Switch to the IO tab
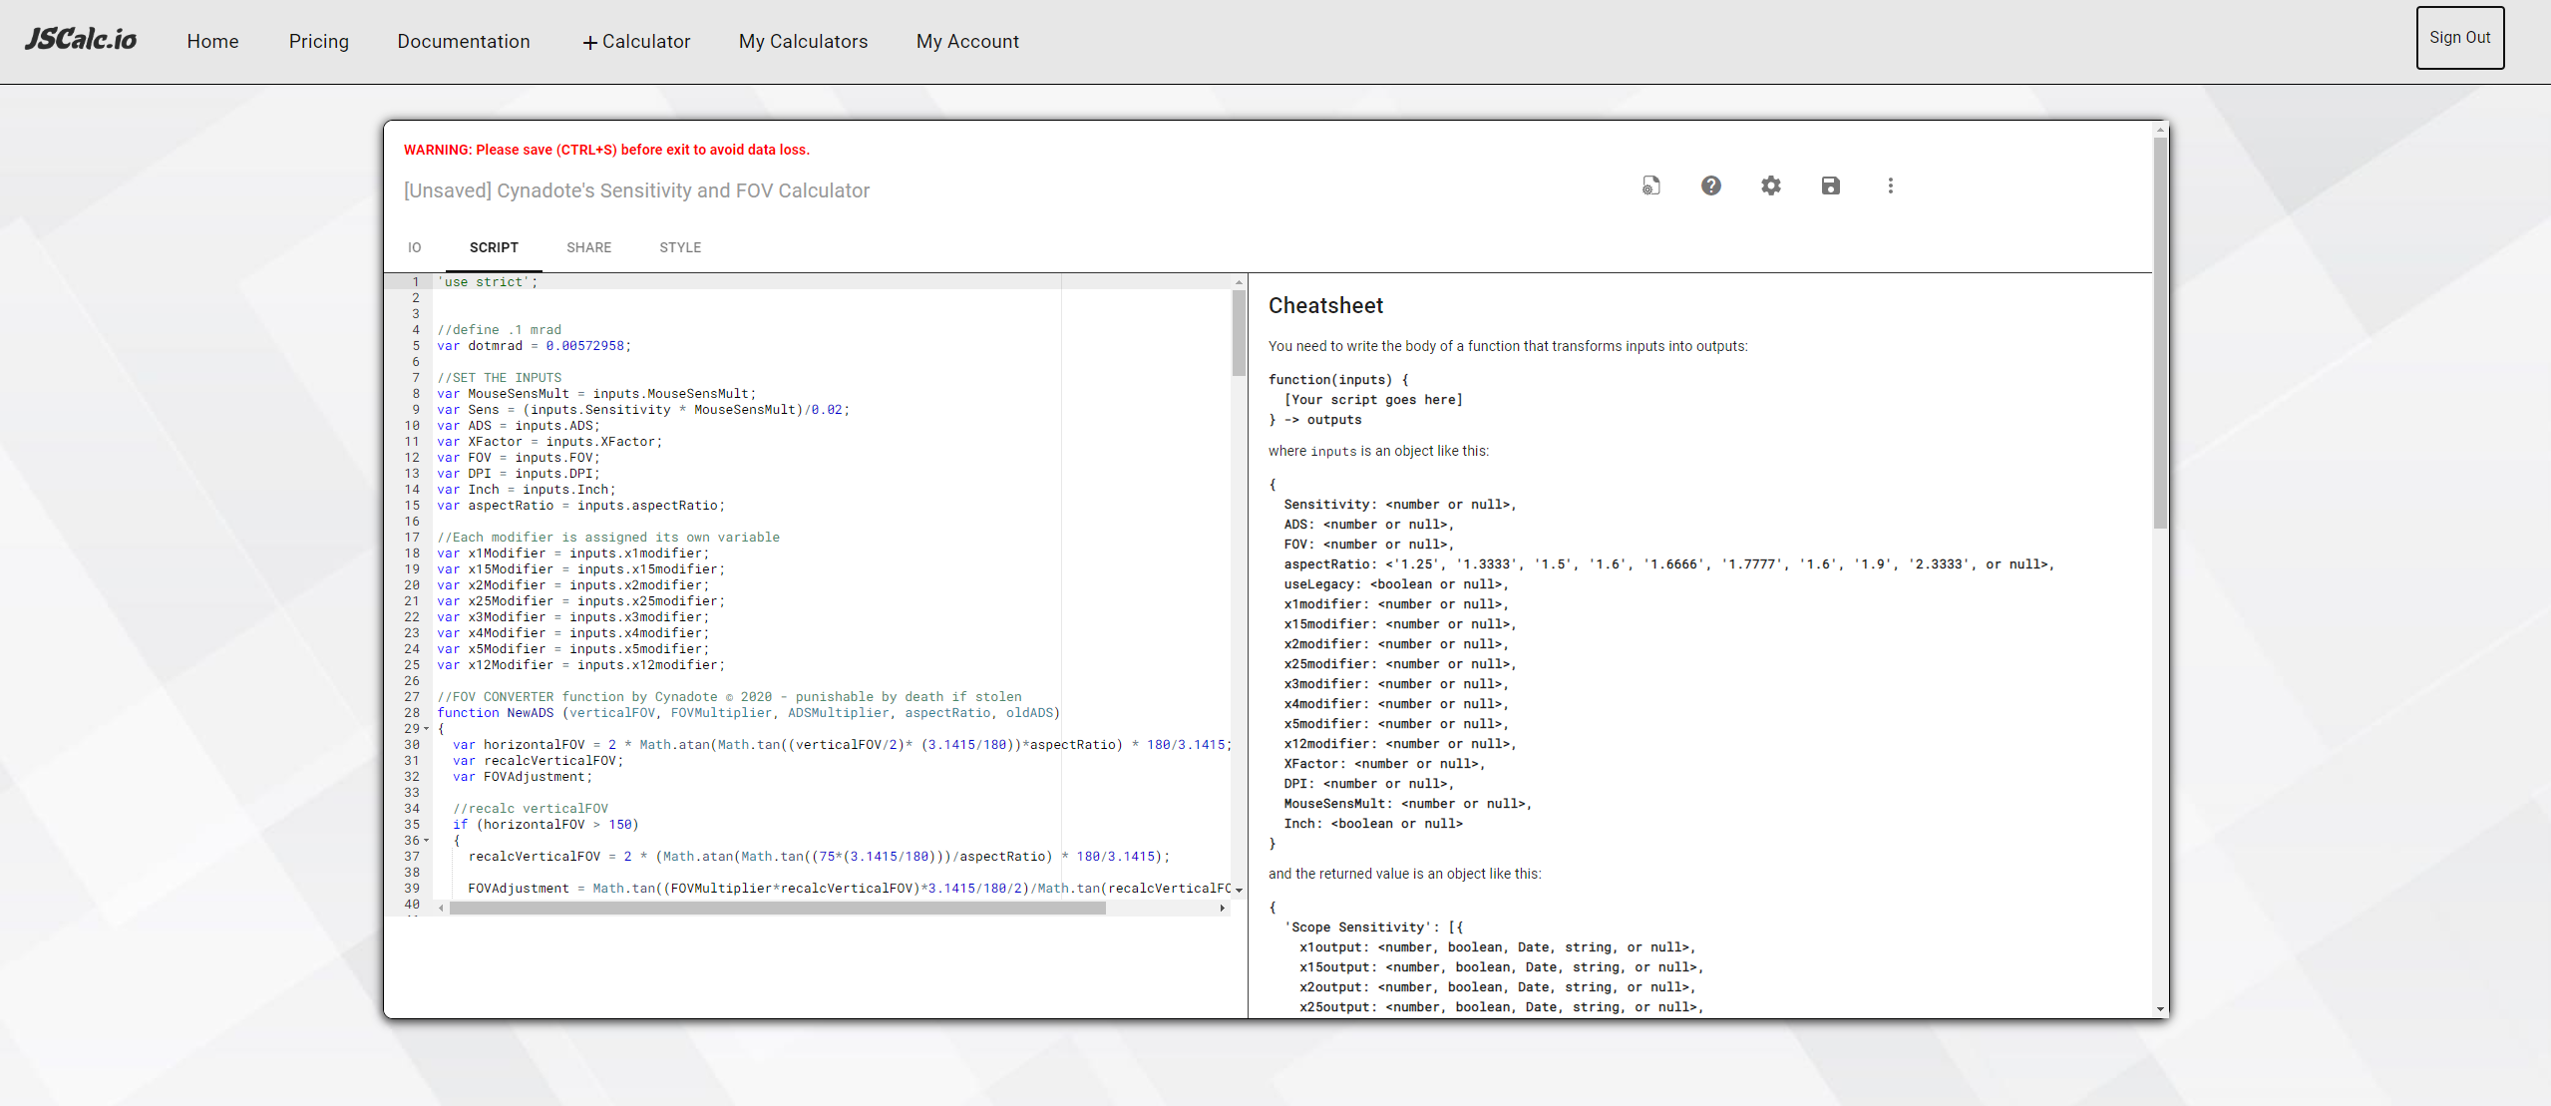The width and height of the screenshot is (2551, 1106). (x=415, y=247)
